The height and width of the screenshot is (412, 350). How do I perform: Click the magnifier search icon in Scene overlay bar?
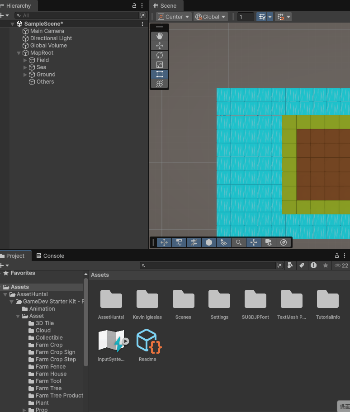[238, 242]
